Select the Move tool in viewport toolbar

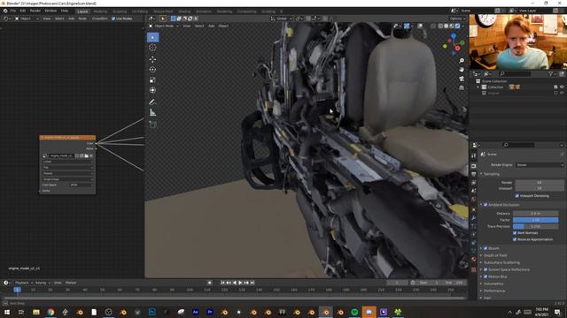152,59
